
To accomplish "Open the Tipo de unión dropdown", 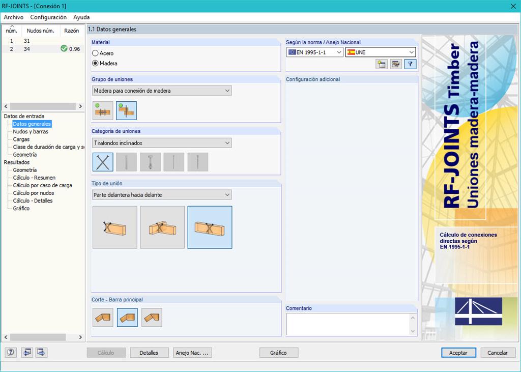I will coord(162,195).
